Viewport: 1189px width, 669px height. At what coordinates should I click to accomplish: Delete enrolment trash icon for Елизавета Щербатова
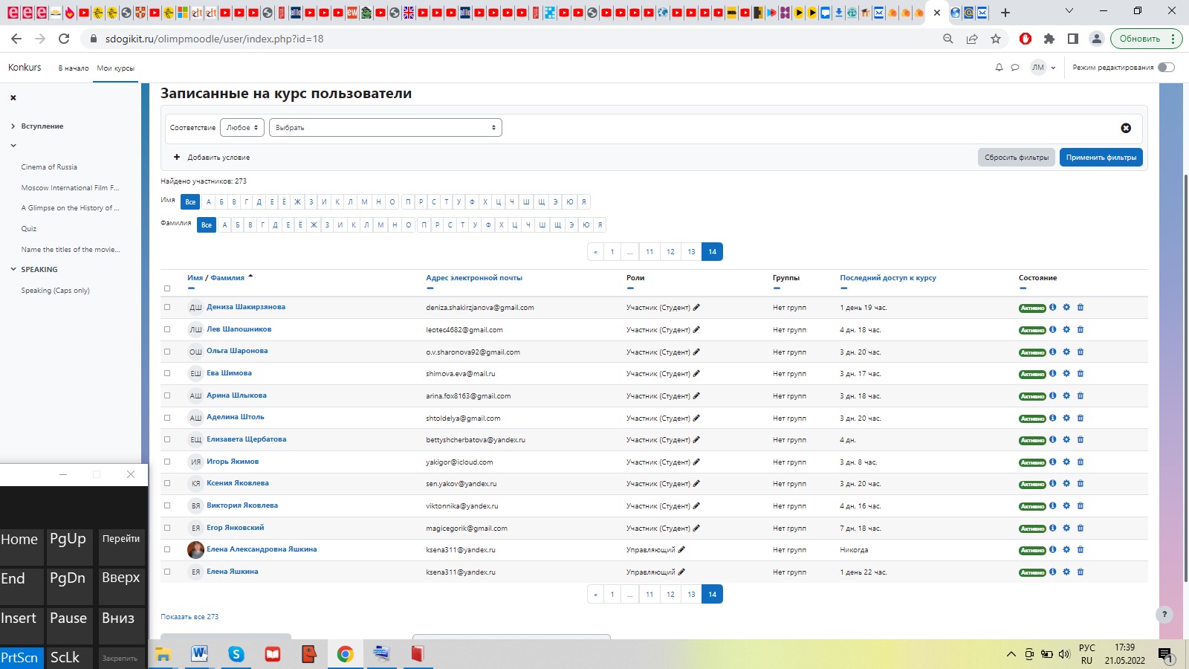1081,439
